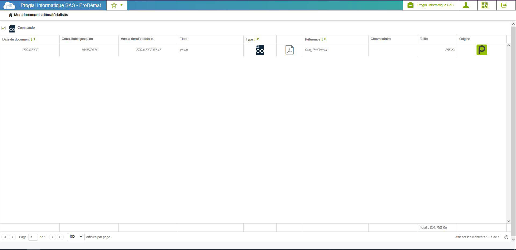516x250 pixels.
Task: Go to the last page
Action: pyautogui.click(x=60, y=237)
